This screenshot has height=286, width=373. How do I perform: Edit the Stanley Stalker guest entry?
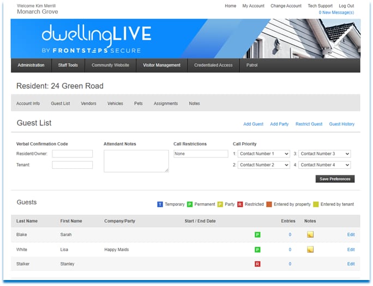(x=351, y=264)
